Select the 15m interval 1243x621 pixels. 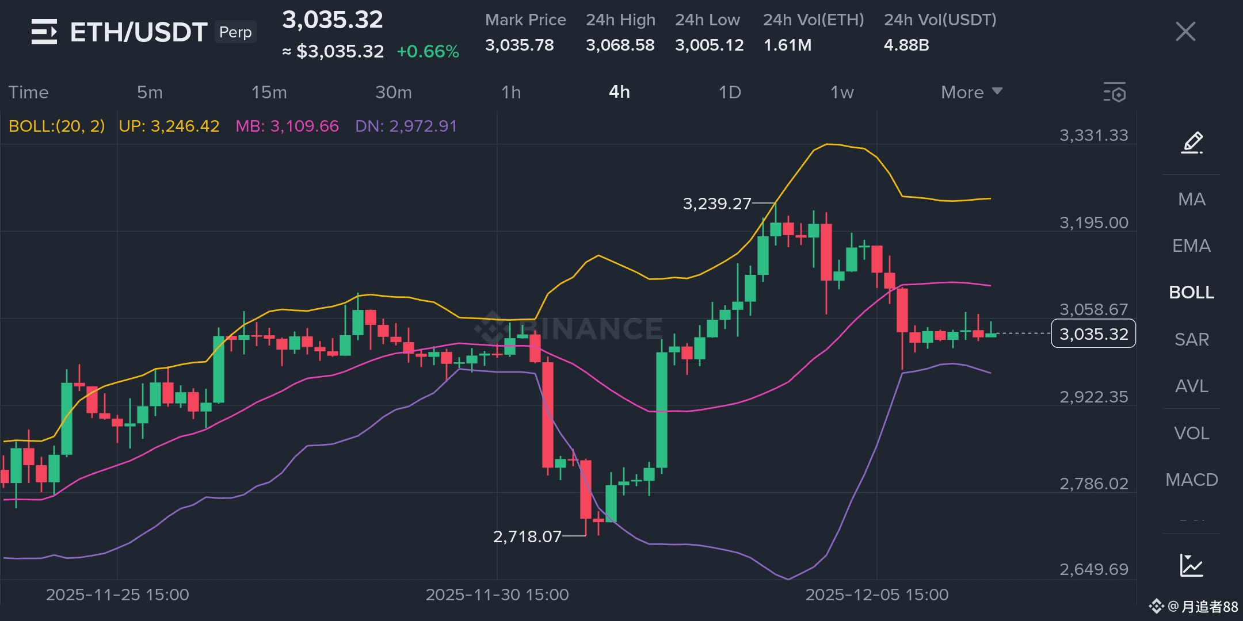click(269, 92)
